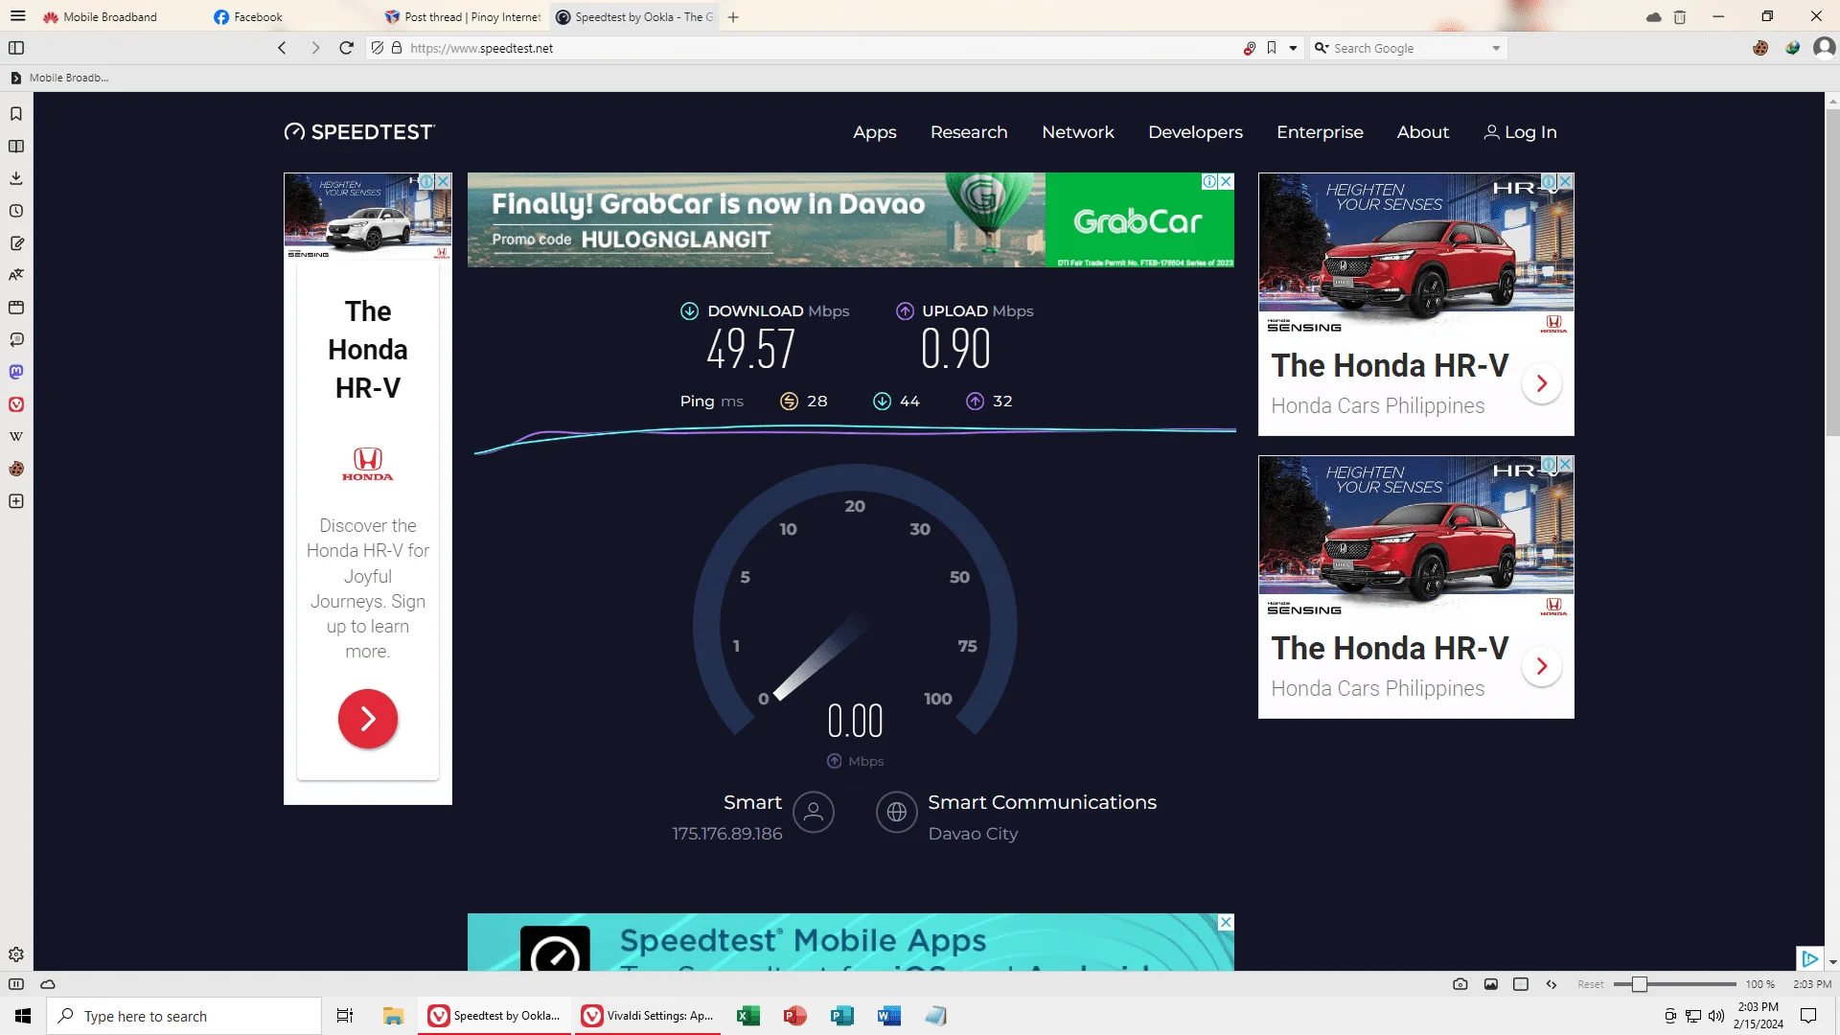Screen dimensions: 1840x1035
Task: Toggle the side panel from address bar
Action: pyautogui.click(x=16, y=48)
